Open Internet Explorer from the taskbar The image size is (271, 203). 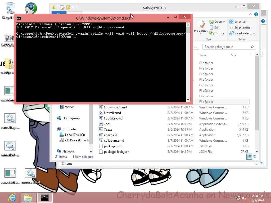(x=12, y=198)
